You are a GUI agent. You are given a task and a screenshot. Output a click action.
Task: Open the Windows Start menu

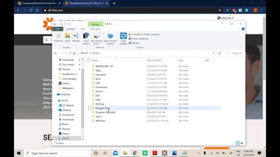tap(19, 153)
